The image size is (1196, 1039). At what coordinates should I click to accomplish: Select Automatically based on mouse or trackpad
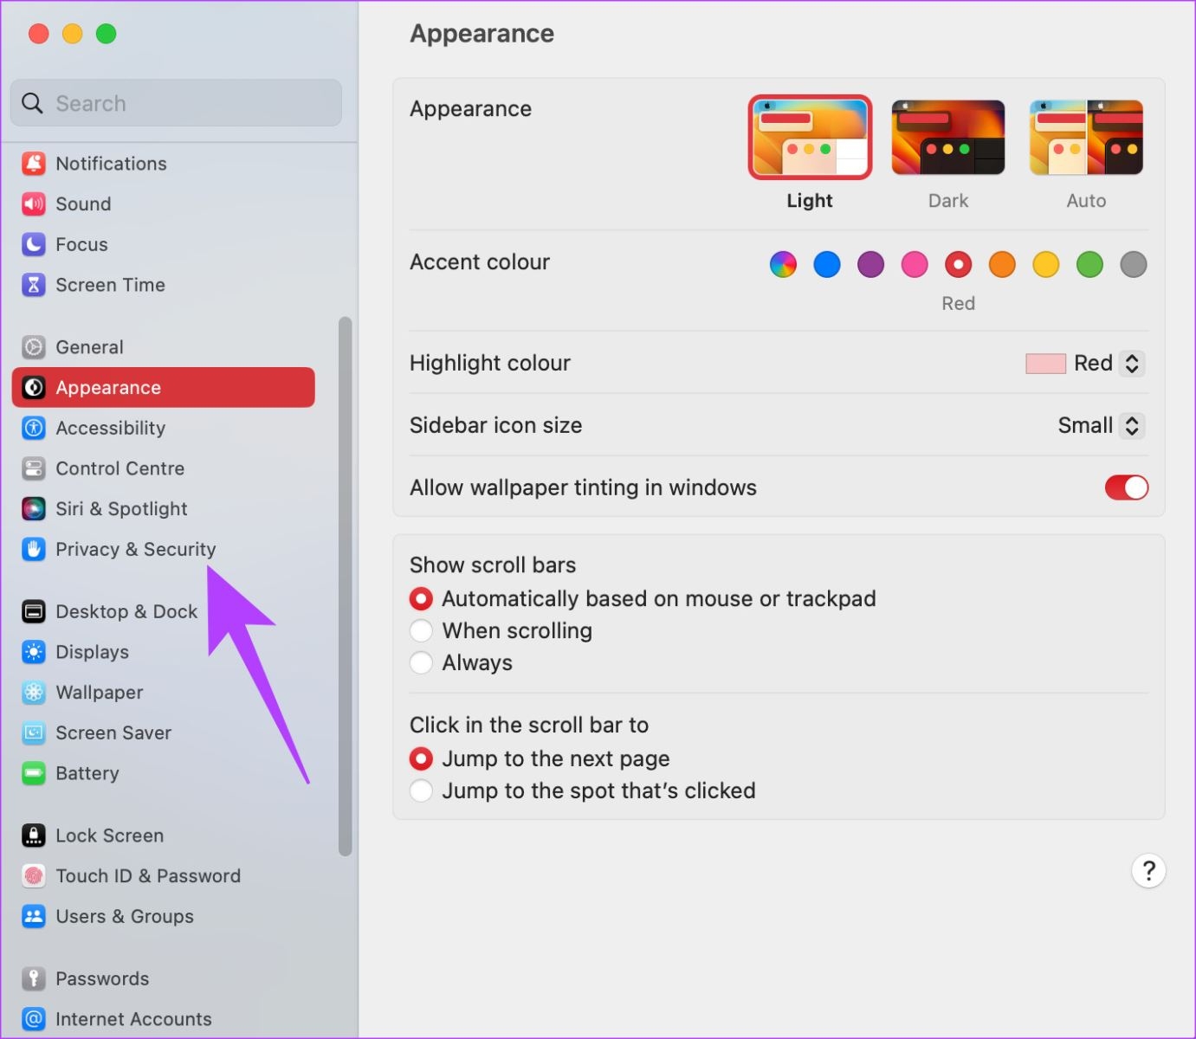tap(421, 599)
